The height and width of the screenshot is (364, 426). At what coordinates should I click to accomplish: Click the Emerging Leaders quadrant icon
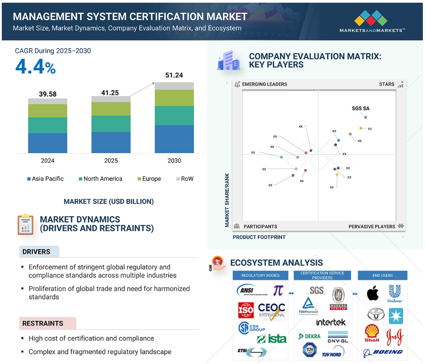pyautogui.click(x=237, y=84)
